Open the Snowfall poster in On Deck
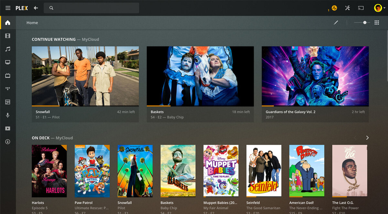The image size is (388, 214). [x=135, y=171]
